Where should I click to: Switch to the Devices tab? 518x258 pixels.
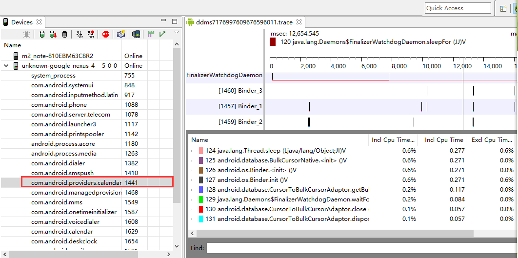pos(22,22)
